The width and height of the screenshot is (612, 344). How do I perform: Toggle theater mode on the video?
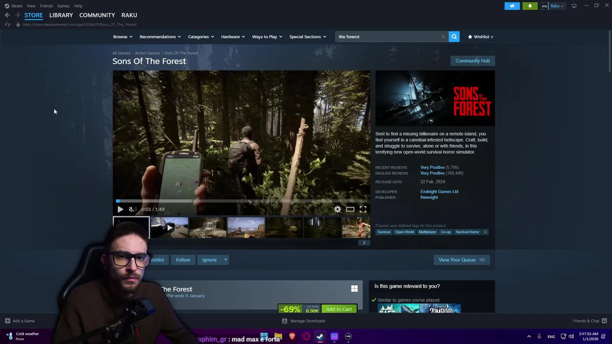pyautogui.click(x=350, y=209)
